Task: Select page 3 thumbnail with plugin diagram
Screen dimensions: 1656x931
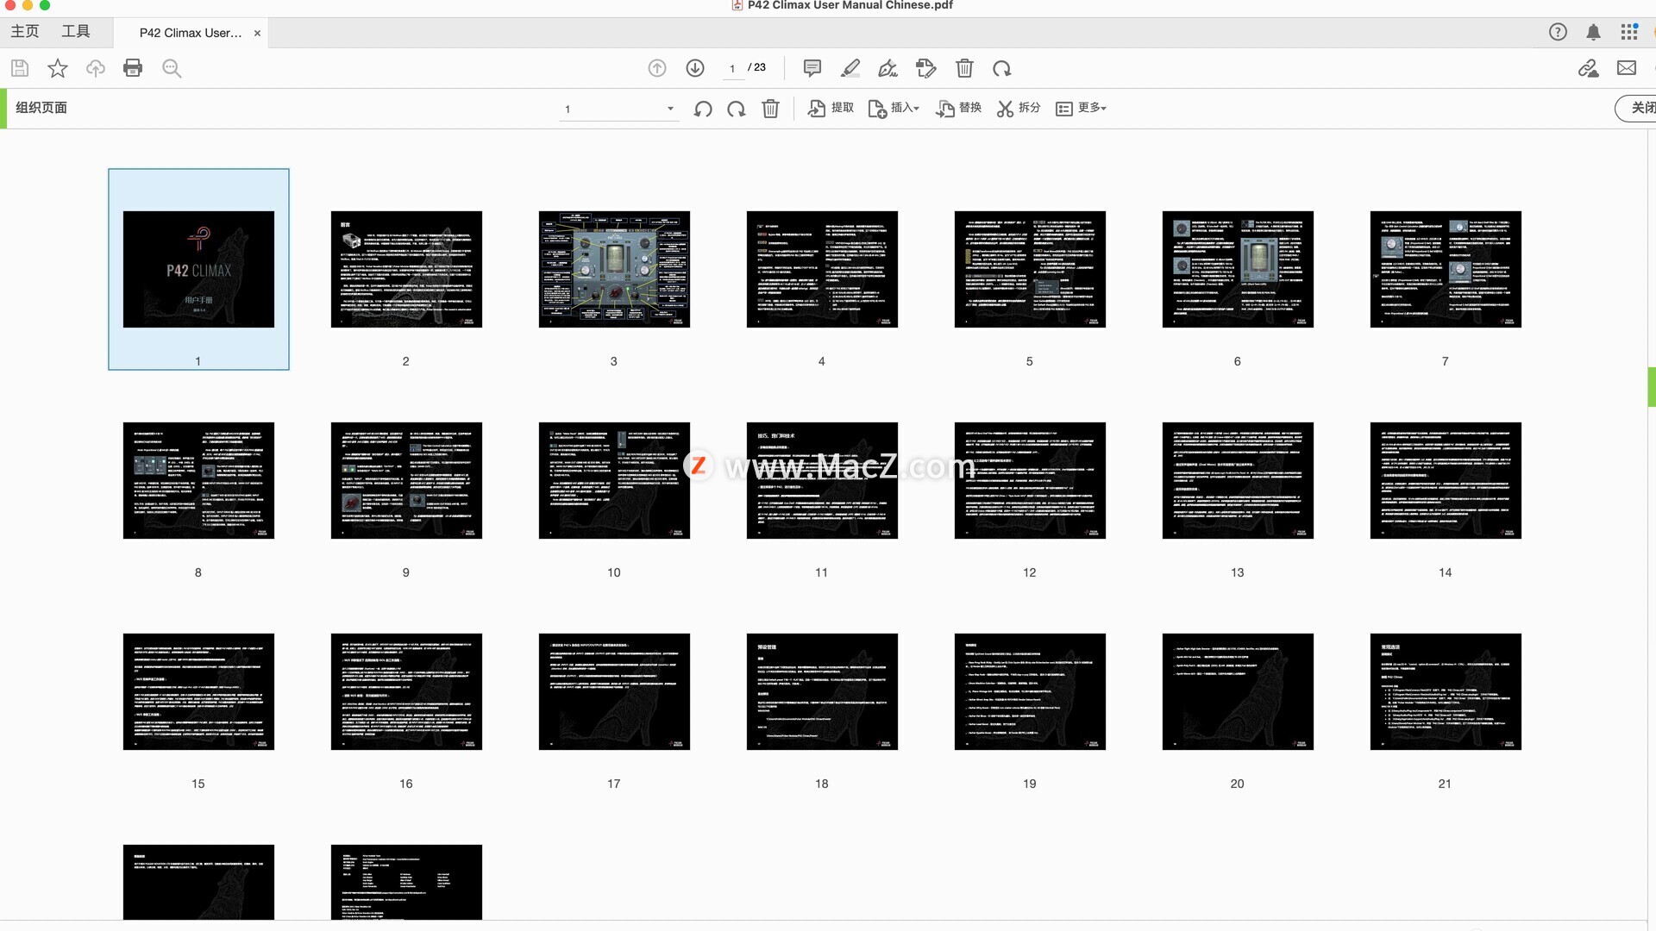Action: (614, 269)
